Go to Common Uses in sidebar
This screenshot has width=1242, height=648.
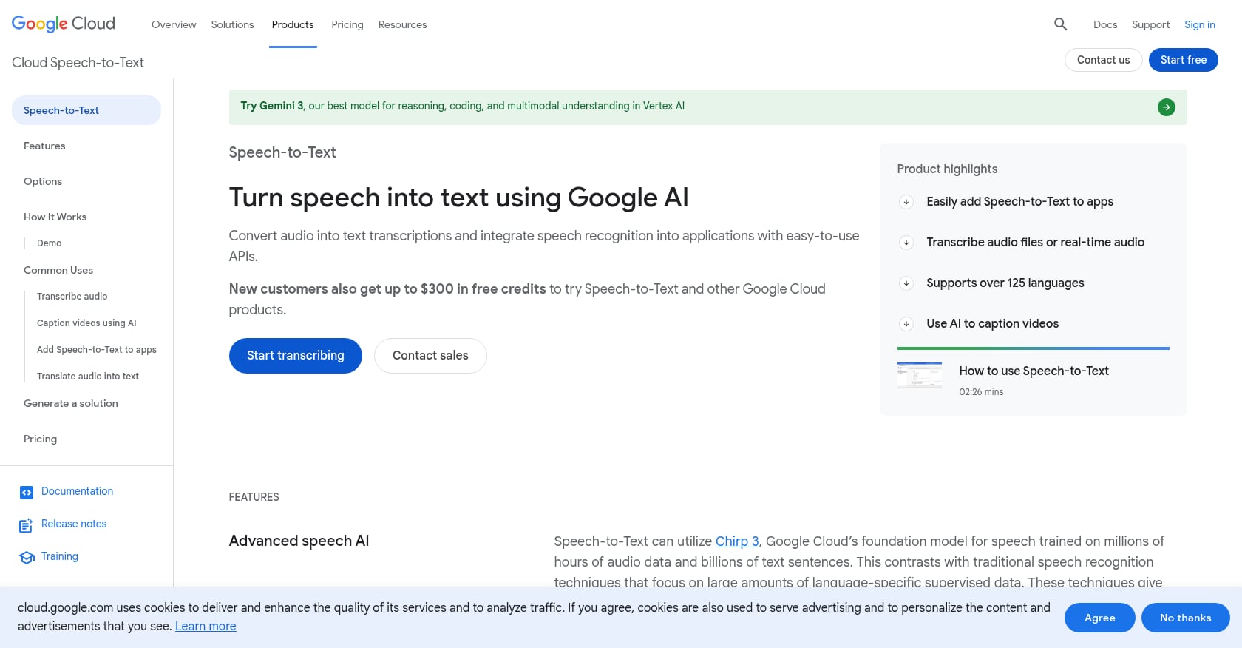pos(58,270)
